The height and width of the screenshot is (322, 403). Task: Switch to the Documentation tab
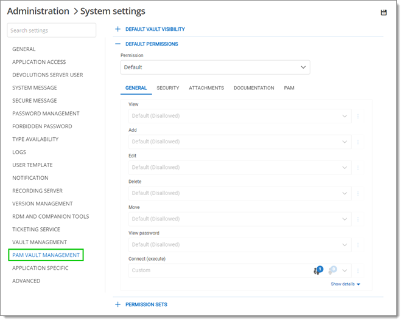click(254, 88)
